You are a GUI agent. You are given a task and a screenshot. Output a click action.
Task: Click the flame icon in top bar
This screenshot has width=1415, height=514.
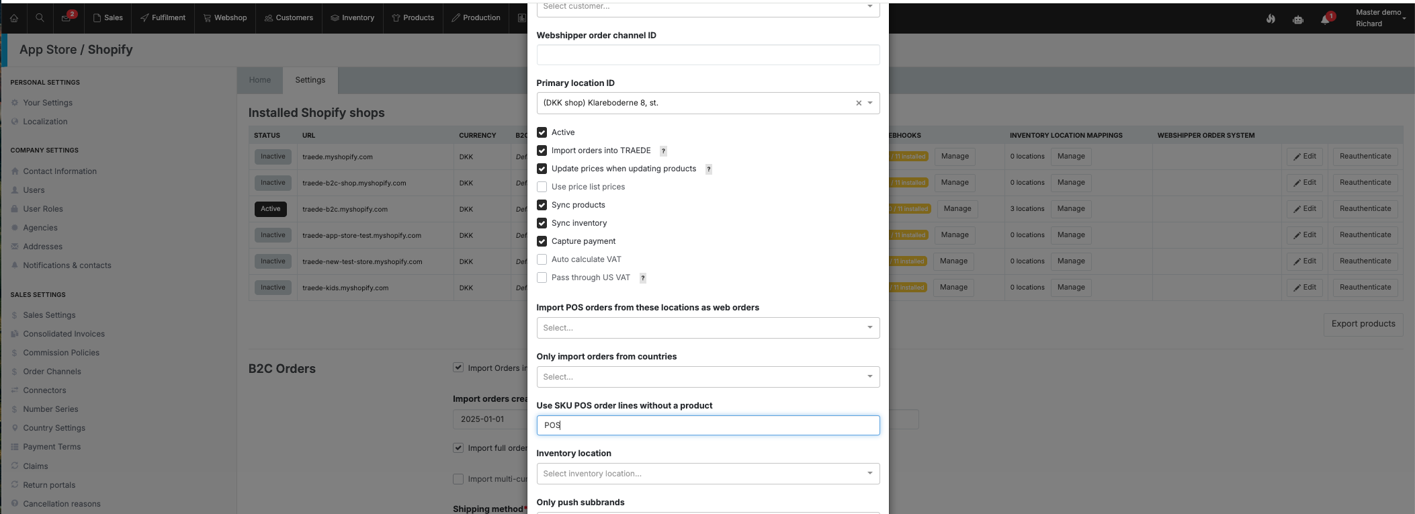[x=1271, y=19]
